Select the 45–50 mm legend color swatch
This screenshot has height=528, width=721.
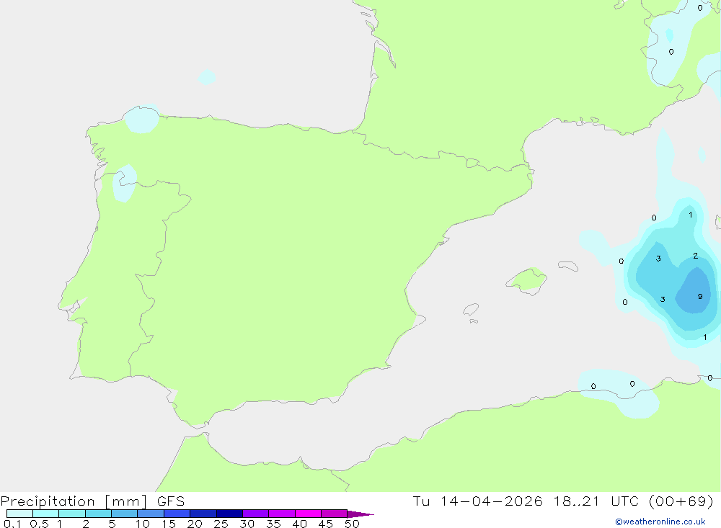click(334, 514)
